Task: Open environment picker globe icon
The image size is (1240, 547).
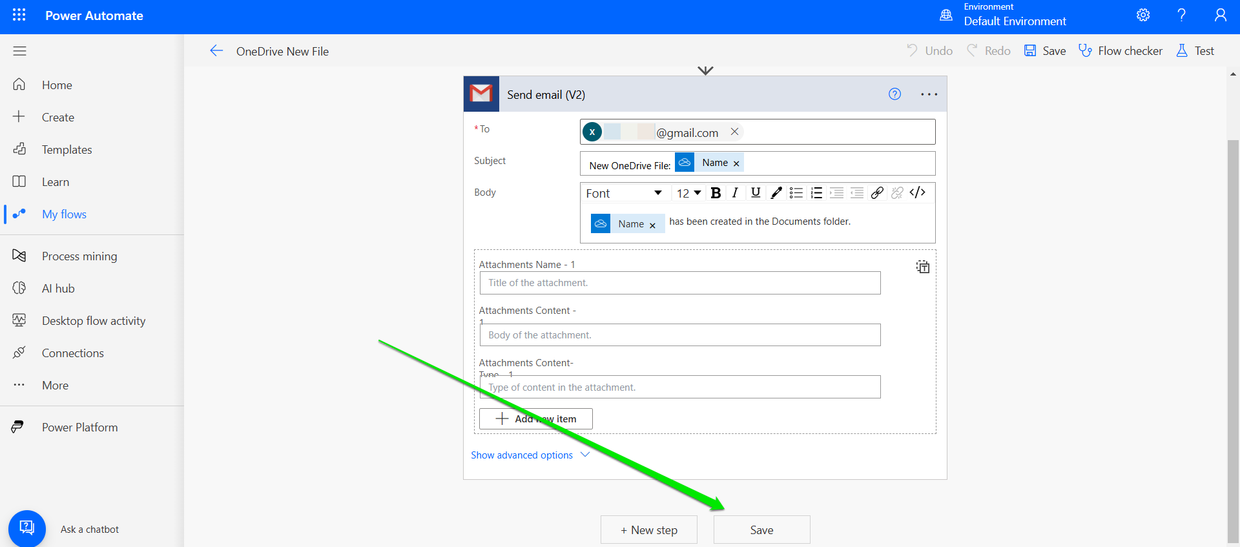Action: [x=945, y=15]
